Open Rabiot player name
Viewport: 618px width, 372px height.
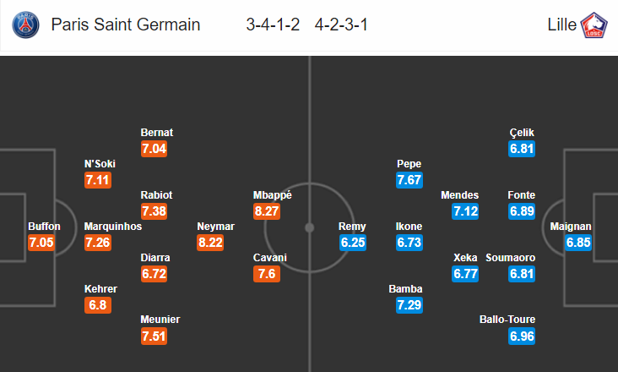pyautogui.click(x=156, y=194)
